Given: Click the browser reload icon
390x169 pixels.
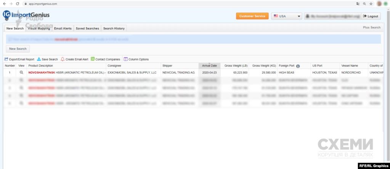Looking at the screenshot, I should (18, 3).
